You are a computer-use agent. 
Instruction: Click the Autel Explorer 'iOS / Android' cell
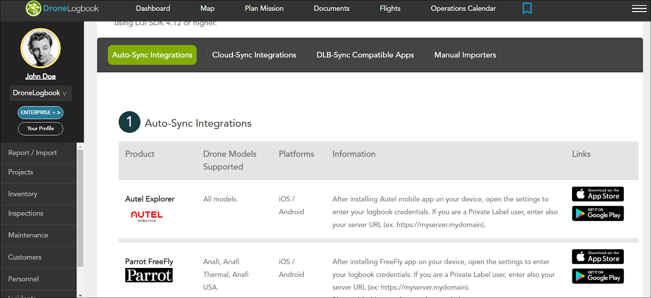pyautogui.click(x=291, y=205)
